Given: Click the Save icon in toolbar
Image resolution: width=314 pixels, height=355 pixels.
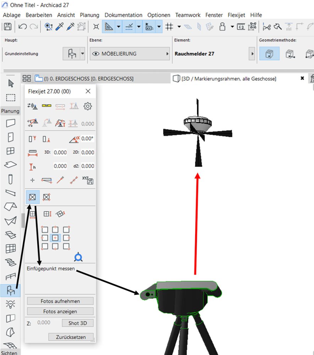Looking at the screenshot, I should [x=7, y=27].
